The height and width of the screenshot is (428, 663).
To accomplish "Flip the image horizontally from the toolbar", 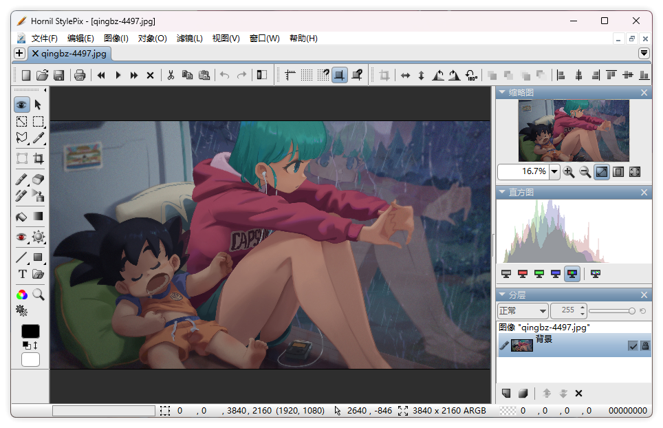I will [x=405, y=75].
